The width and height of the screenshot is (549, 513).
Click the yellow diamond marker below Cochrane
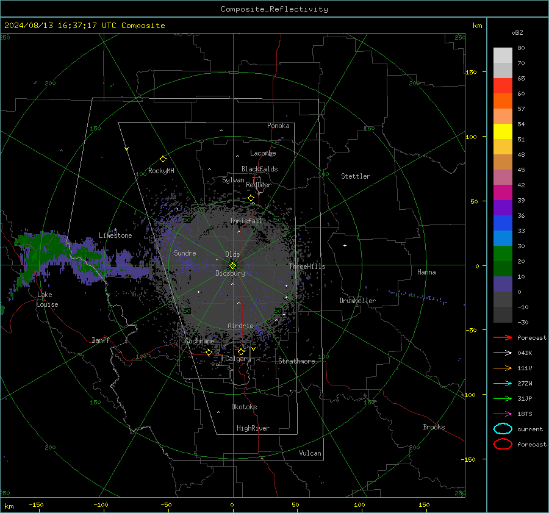pos(209,353)
